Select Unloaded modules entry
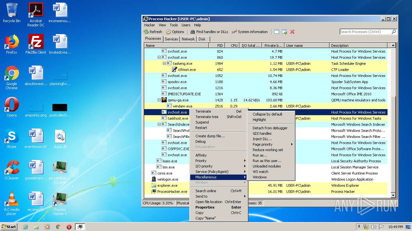 click(x=271, y=166)
